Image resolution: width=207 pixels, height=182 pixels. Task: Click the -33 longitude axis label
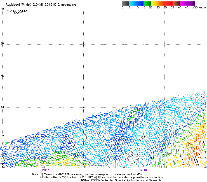point(164,167)
